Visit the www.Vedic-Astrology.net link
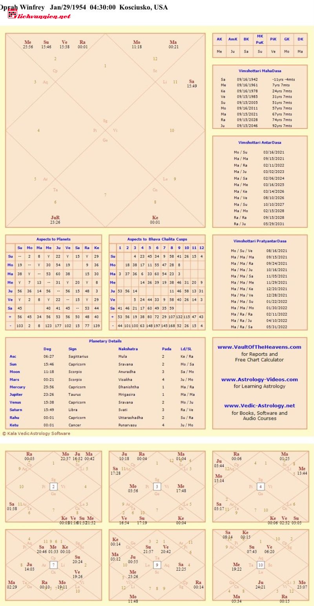The image size is (314, 606). [x=259, y=405]
